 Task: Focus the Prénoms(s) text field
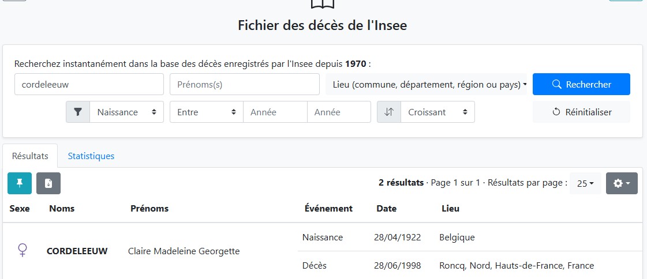244,84
